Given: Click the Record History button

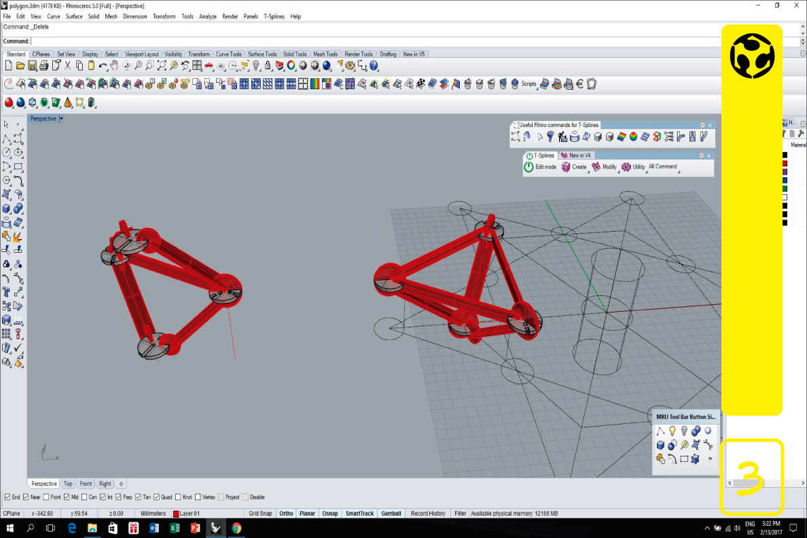Looking at the screenshot, I should (x=428, y=514).
